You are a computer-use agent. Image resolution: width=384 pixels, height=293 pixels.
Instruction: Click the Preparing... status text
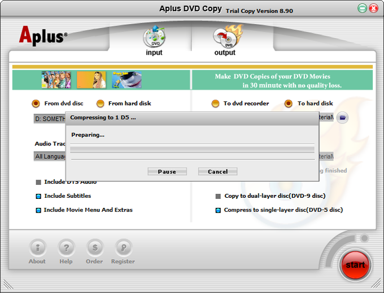tap(88, 135)
